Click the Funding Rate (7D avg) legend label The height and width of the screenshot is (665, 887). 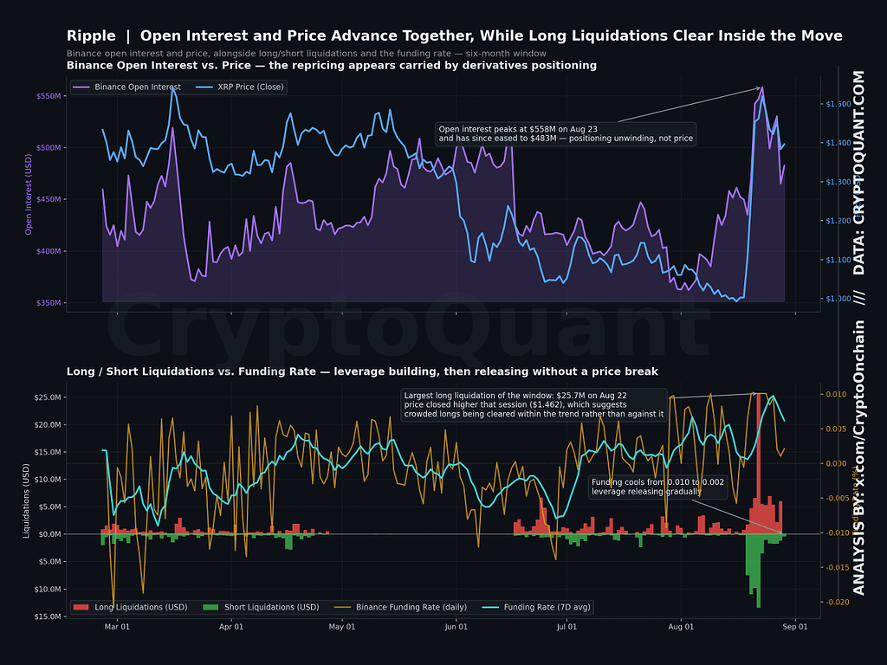point(547,607)
